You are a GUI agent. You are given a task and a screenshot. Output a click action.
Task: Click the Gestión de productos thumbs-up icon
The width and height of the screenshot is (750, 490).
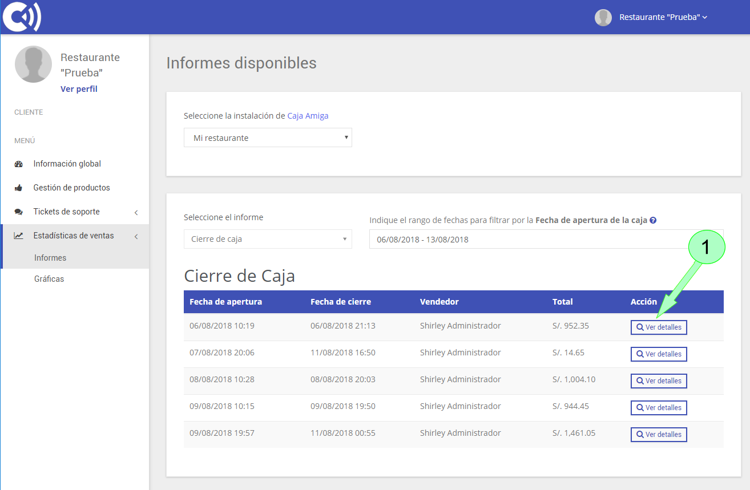[x=19, y=188]
